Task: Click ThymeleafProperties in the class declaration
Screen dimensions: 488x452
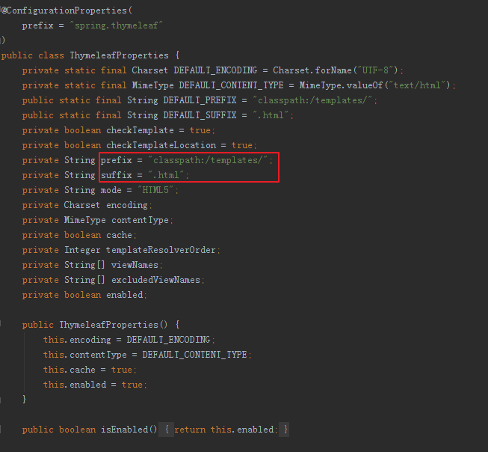Action: pyautogui.click(x=120, y=55)
